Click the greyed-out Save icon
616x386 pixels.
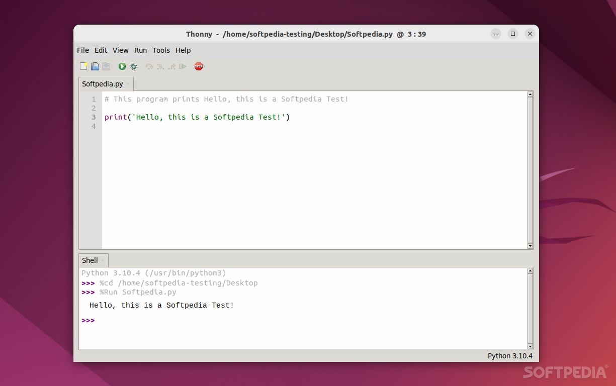106,66
